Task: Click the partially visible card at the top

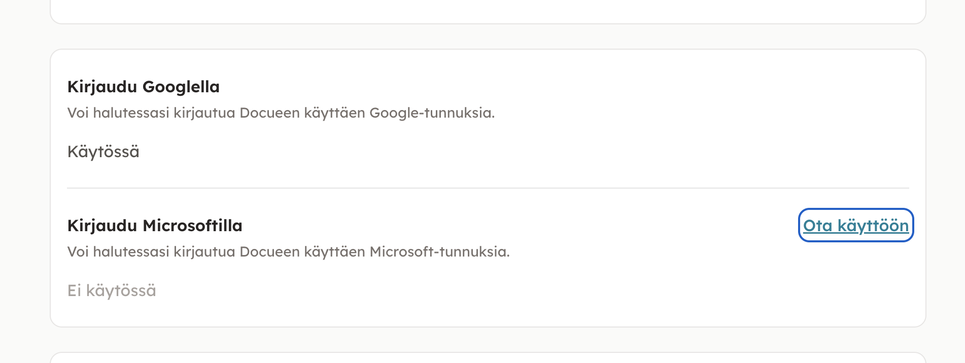Action: (488, 11)
